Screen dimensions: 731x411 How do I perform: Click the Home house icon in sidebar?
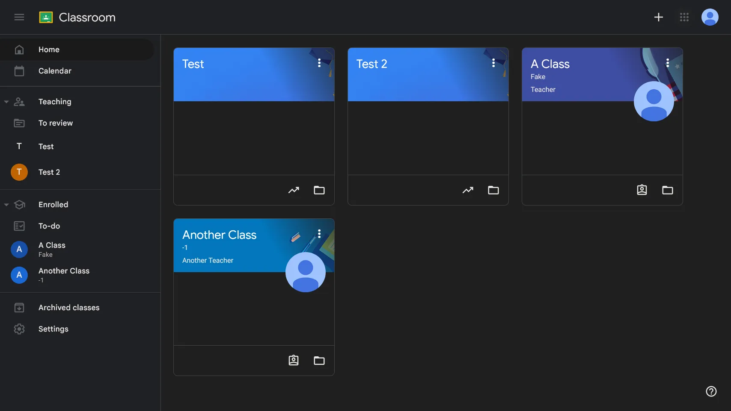[x=19, y=50]
